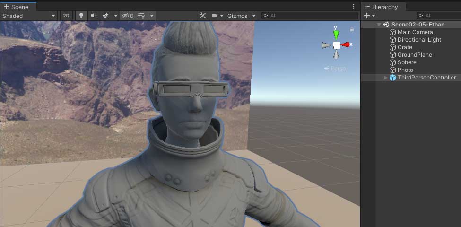This screenshot has height=227, width=461.
Task: Open Hierarchy create dropdown arrow
Action: pyautogui.click(x=374, y=16)
